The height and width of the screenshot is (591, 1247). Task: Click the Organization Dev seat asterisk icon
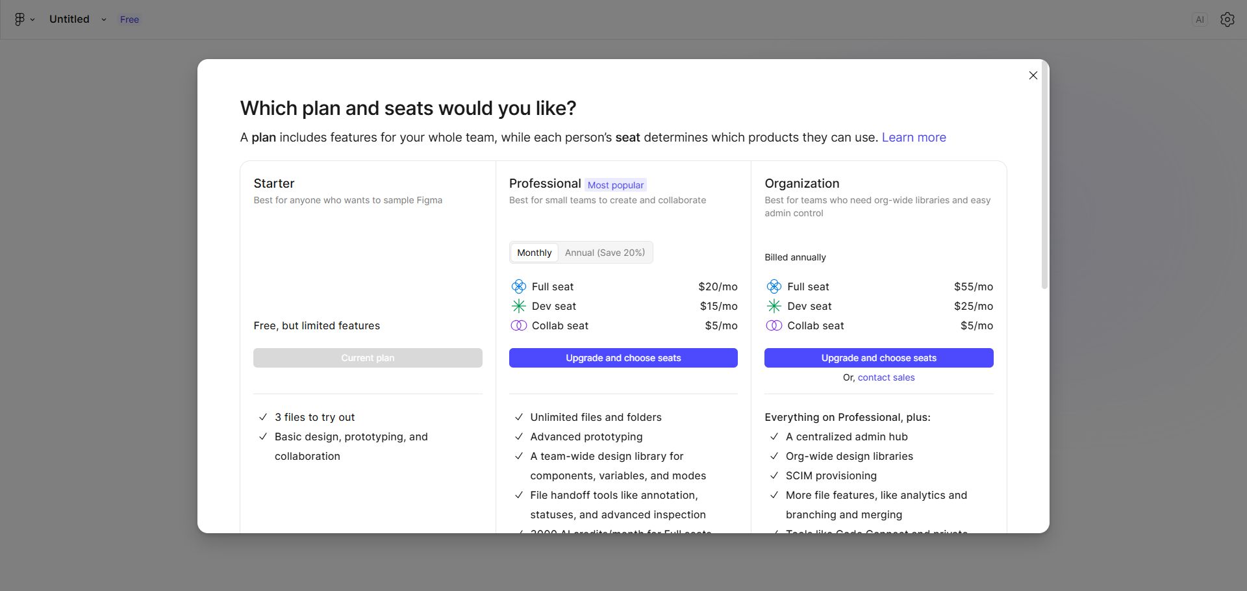point(774,306)
